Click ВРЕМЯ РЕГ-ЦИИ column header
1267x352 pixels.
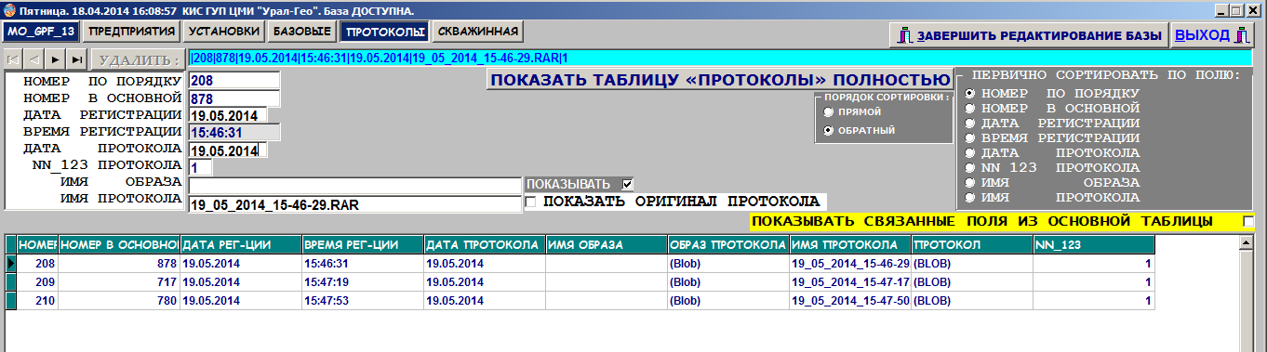362,245
